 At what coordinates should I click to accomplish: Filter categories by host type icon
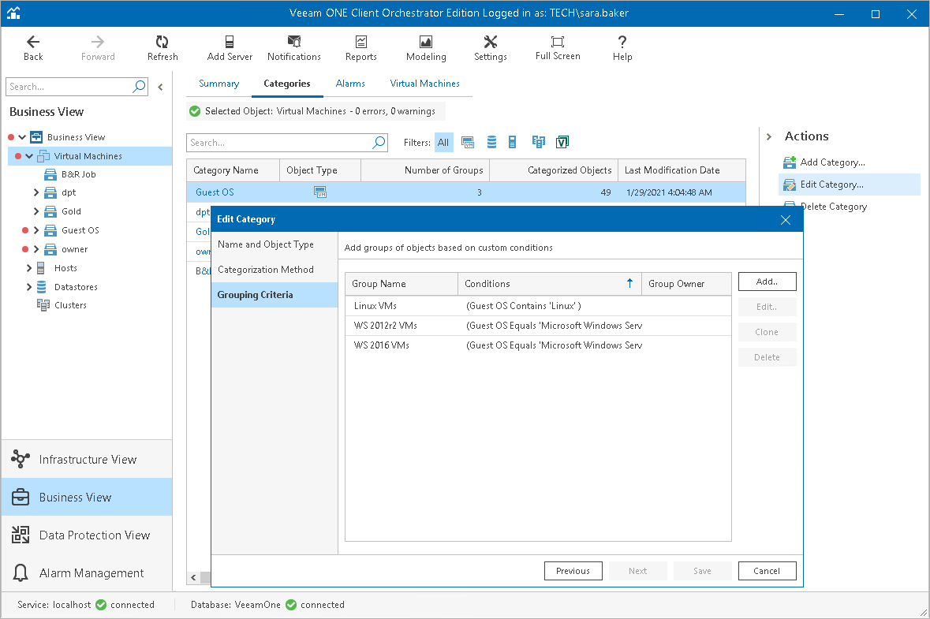(513, 142)
